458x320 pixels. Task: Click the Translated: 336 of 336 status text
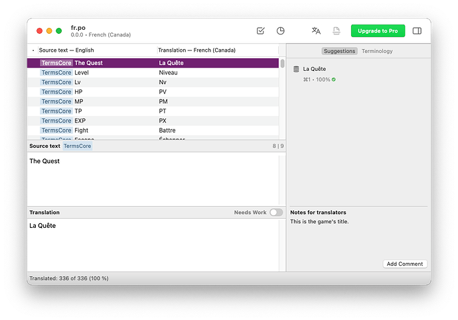[69, 278]
